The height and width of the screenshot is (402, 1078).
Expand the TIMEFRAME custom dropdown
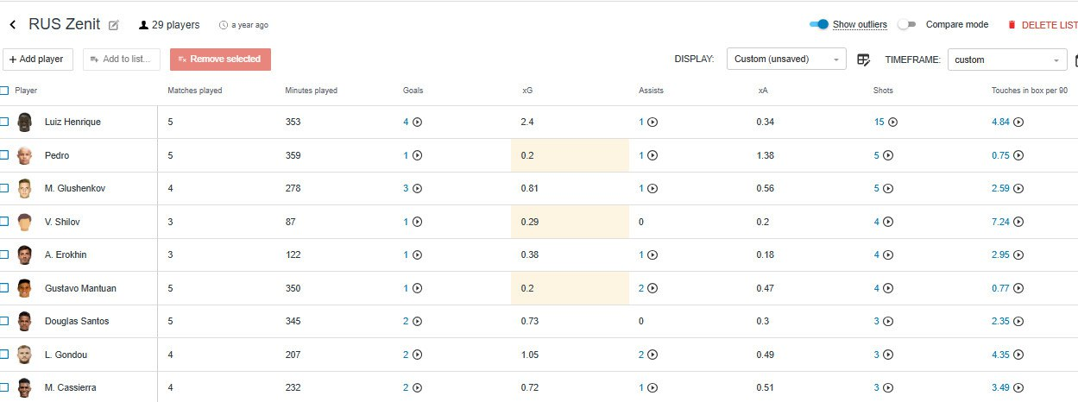coord(1007,60)
